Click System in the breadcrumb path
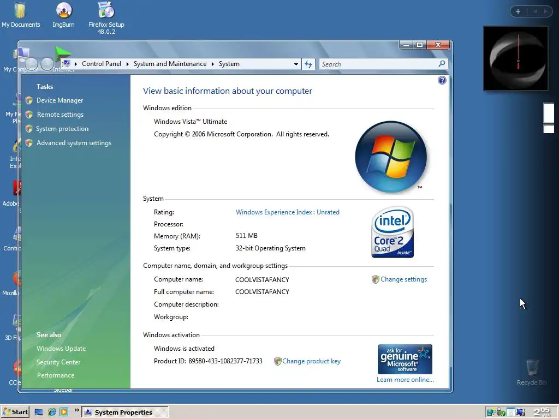This screenshot has height=419, width=559. point(229,64)
